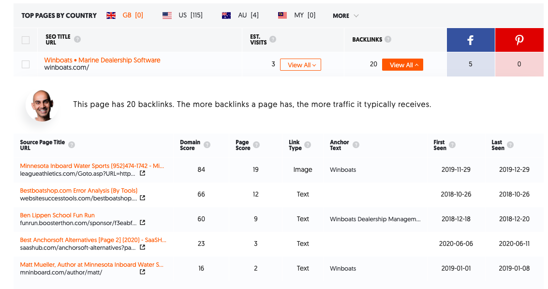Click the Australia flag icon
Viewport: 548px width, 289px height.
point(226,15)
